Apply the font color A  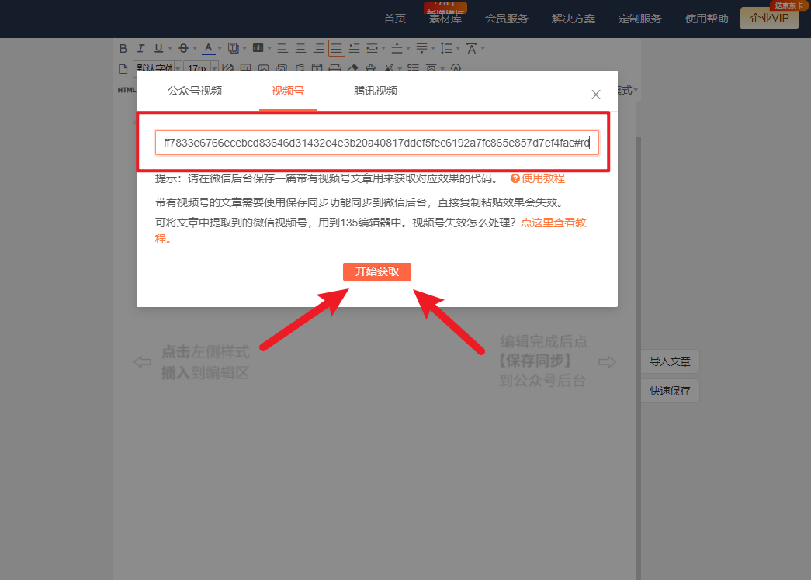tap(209, 48)
